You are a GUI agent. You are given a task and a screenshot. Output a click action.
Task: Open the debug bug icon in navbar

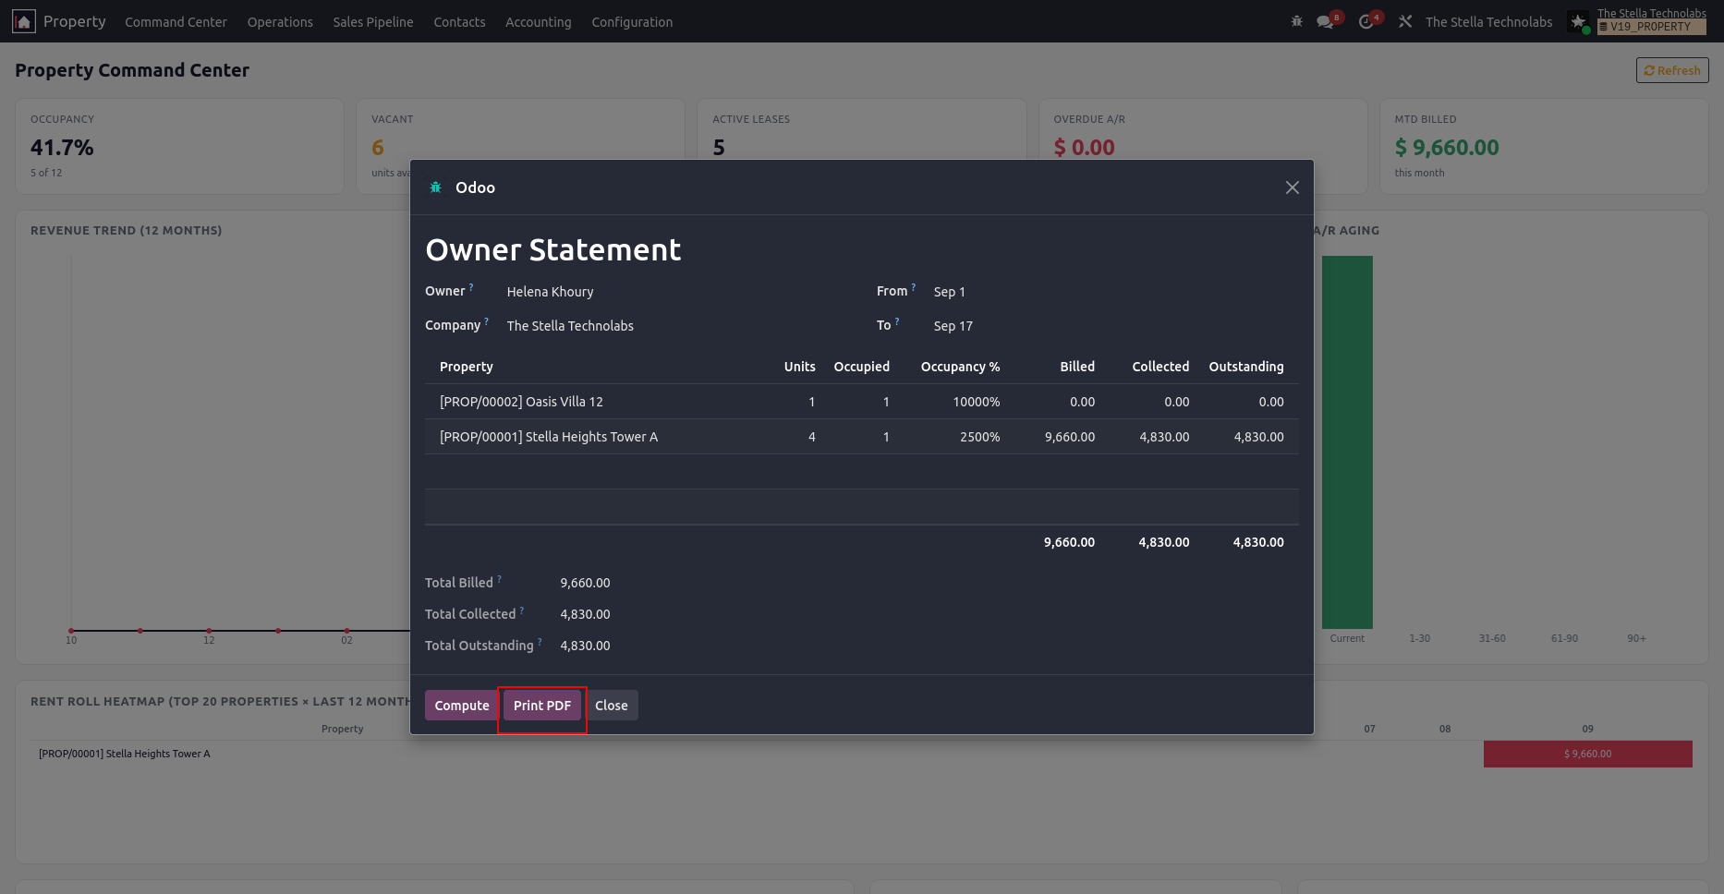coord(1297,21)
